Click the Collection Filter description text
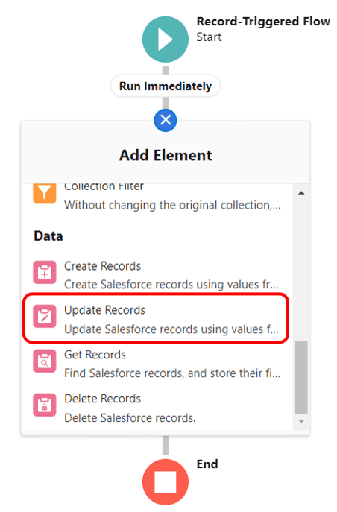This screenshot has height=512, width=337. [x=172, y=206]
